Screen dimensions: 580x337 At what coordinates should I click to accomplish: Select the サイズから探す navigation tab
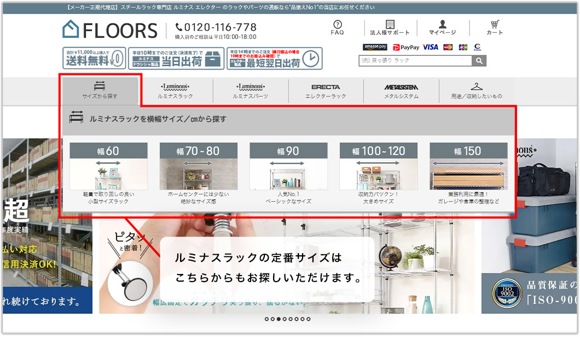pyautogui.click(x=100, y=91)
